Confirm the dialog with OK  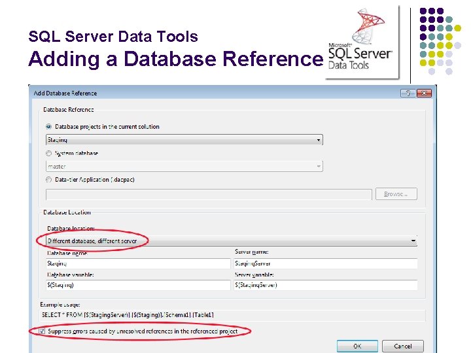(x=357, y=346)
